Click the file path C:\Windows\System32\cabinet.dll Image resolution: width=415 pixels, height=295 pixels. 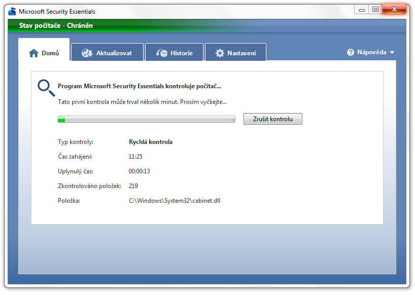(175, 201)
